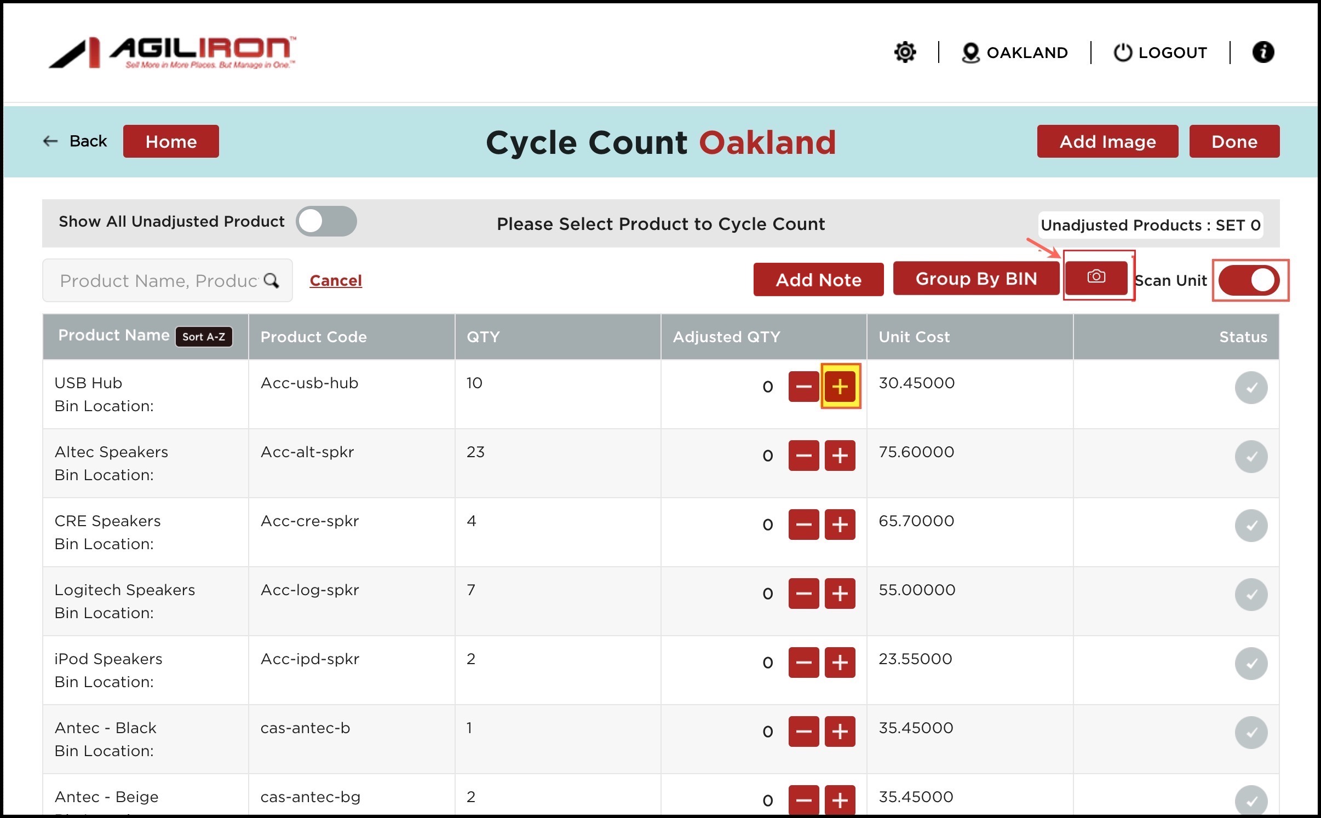
Task: Click status checkmark for iPod Speakers
Action: (1251, 664)
